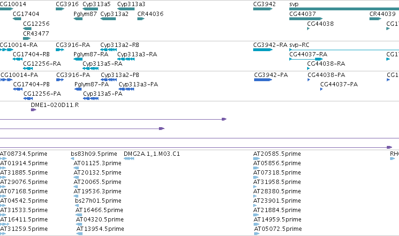Image resolution: width=399 pixels, height=236 pixels.
Task: Select the CG44038-RA transcript label
Action: point(326,64)
